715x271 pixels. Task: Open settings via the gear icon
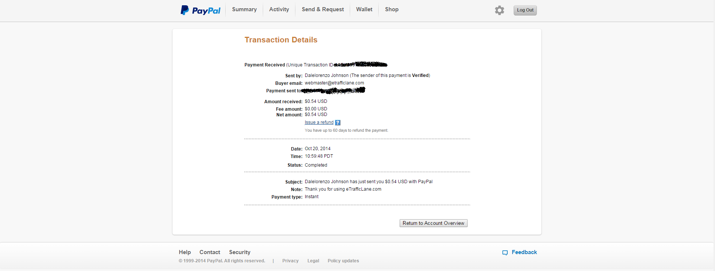pos(499,10)
